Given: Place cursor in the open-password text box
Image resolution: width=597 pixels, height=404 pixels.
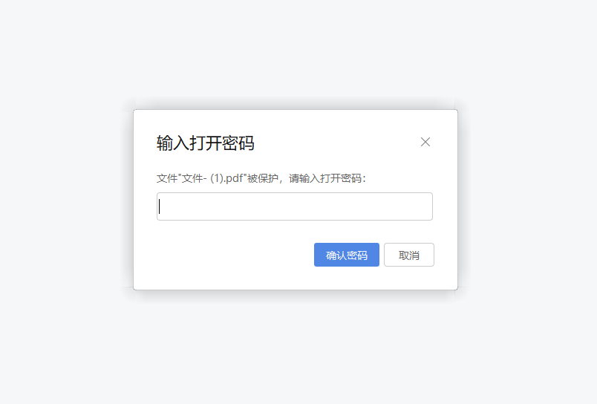Looking at the screenshot, I should pos(295,206).
